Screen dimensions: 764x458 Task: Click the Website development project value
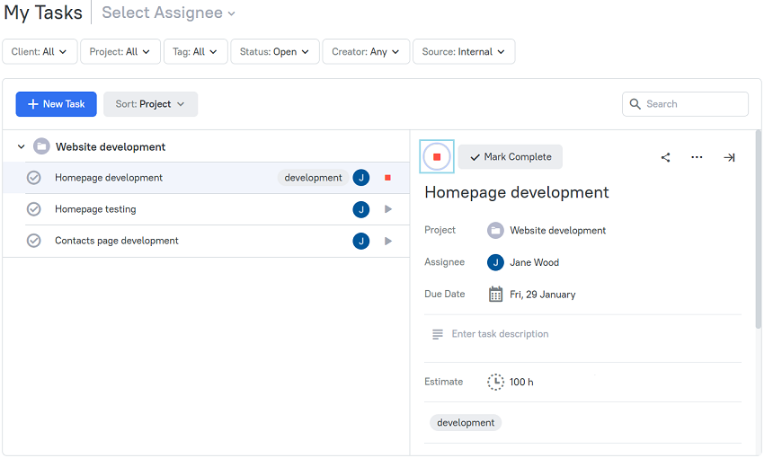point(557,230)
